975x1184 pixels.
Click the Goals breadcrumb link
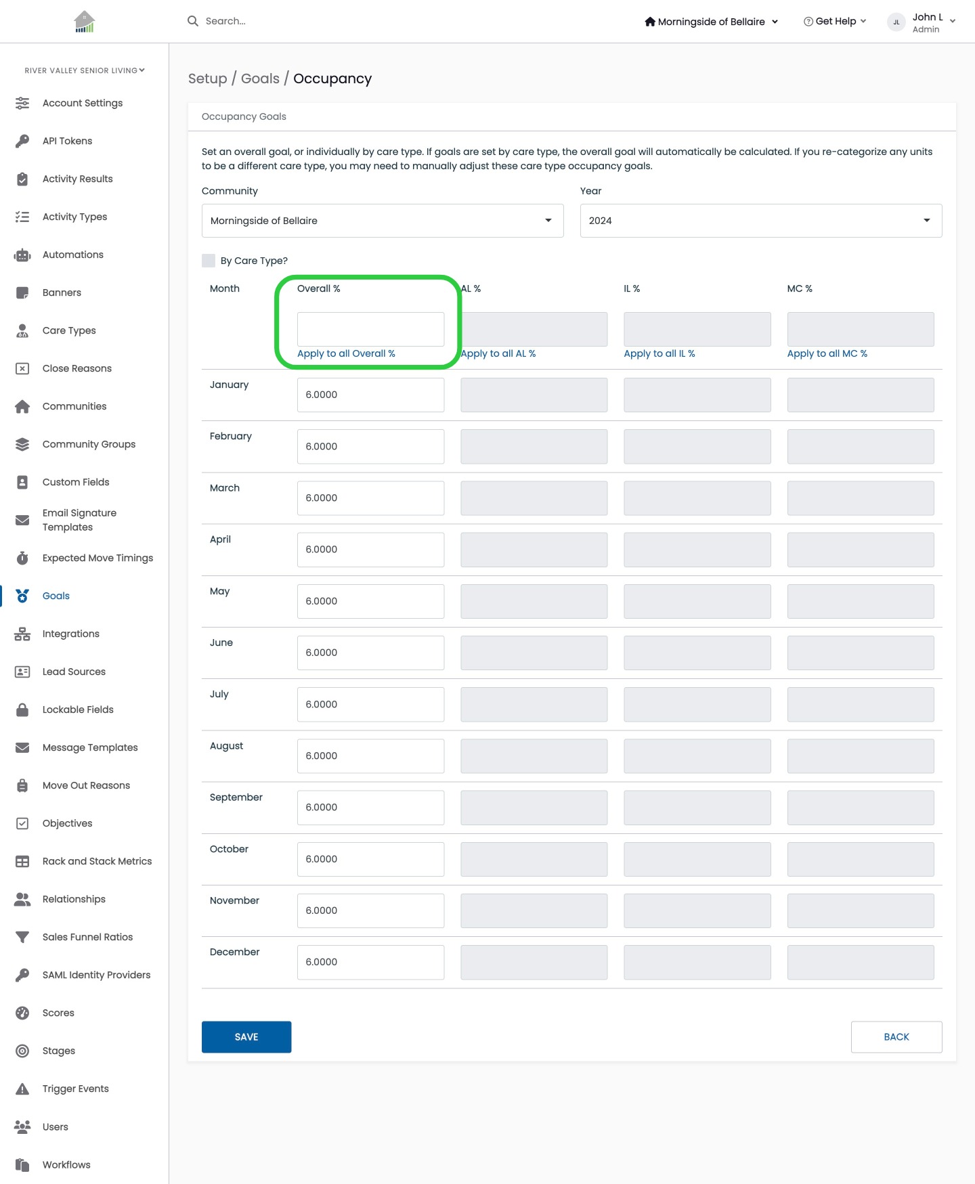260,79
